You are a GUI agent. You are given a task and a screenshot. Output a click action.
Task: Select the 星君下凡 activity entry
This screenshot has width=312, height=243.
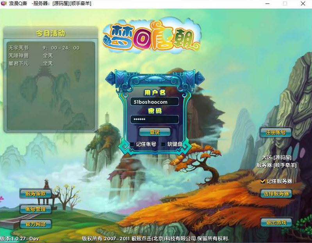[x=18, y=63]
